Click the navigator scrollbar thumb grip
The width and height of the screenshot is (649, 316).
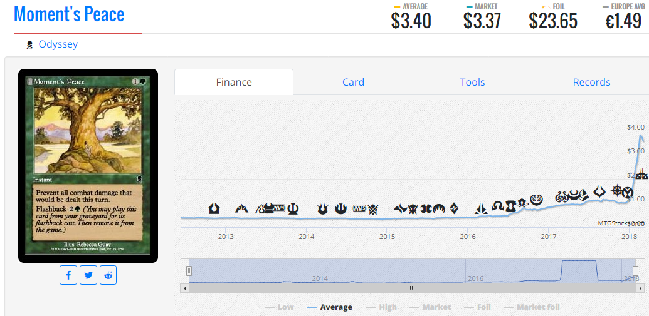click(x=412, y=288)
